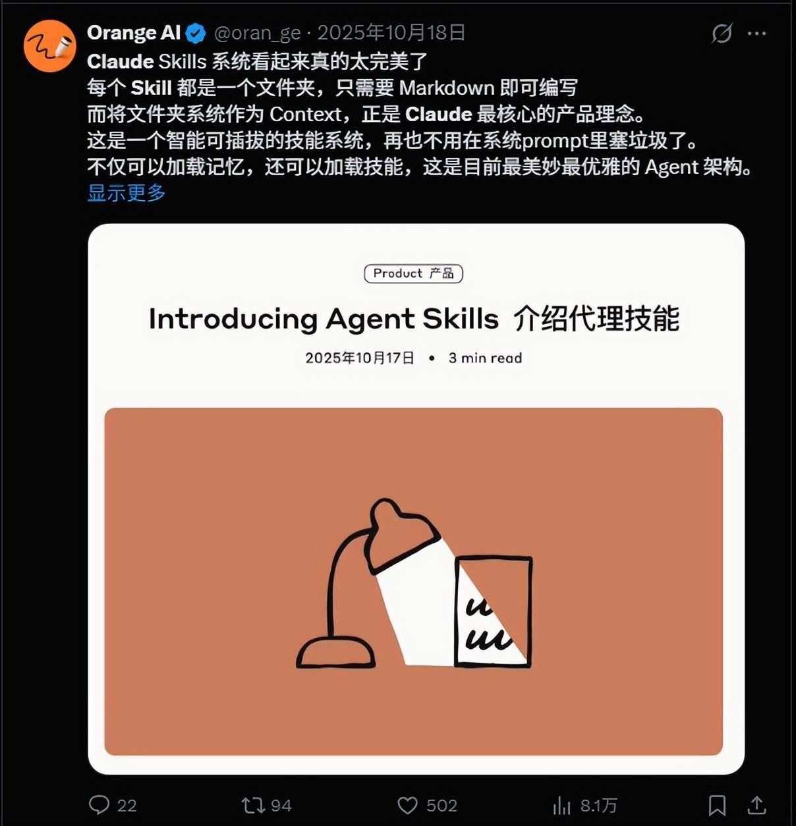Open the @oran_ge handle link
Screen dimensions: 796x826
click(x=258, y=33)
